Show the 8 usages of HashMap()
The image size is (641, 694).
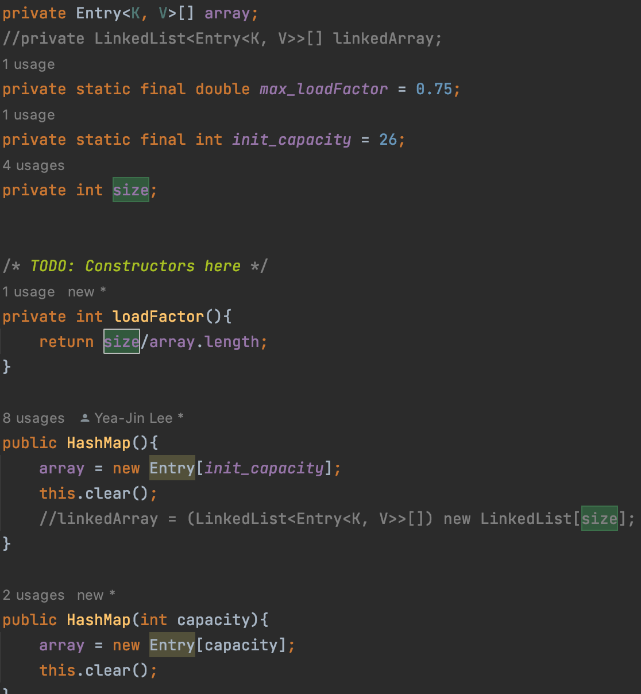33,418
